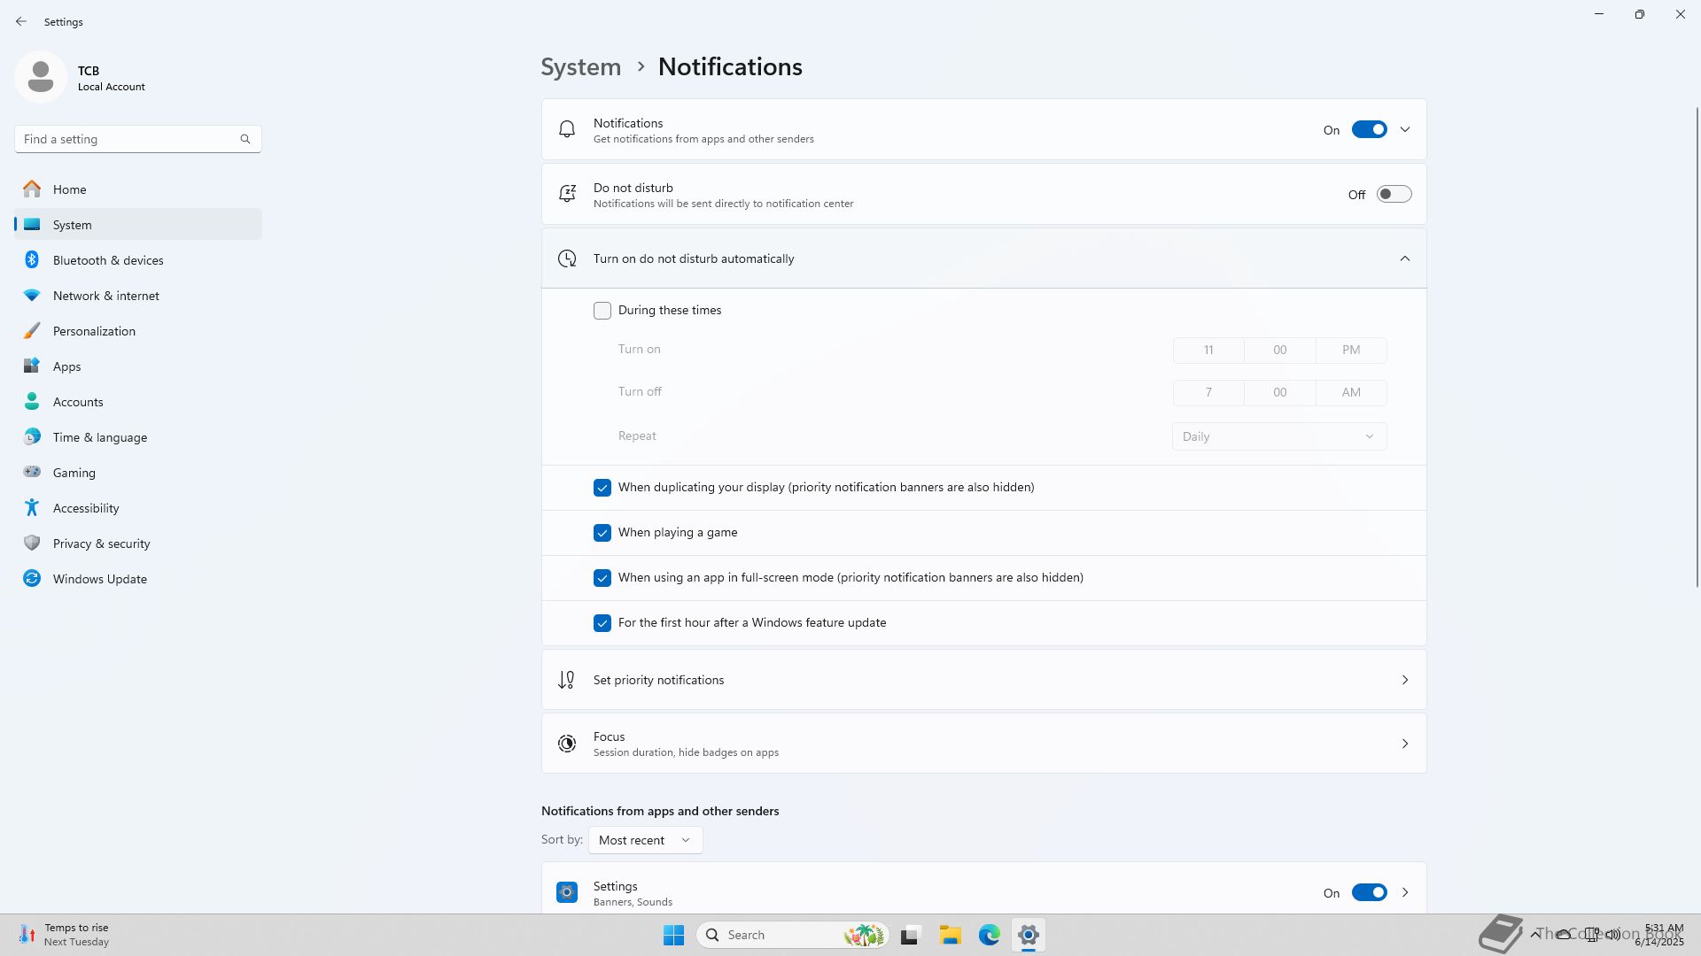Expand Notifications options with chevron arrow
The height and width of the screenshot is (956, 1701).
pos(1405,130)
